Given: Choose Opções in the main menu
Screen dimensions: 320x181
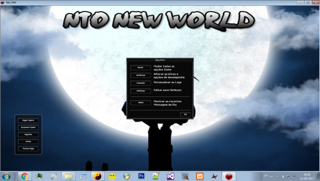Looking at the screenshot, I should (x=28, y=135).
